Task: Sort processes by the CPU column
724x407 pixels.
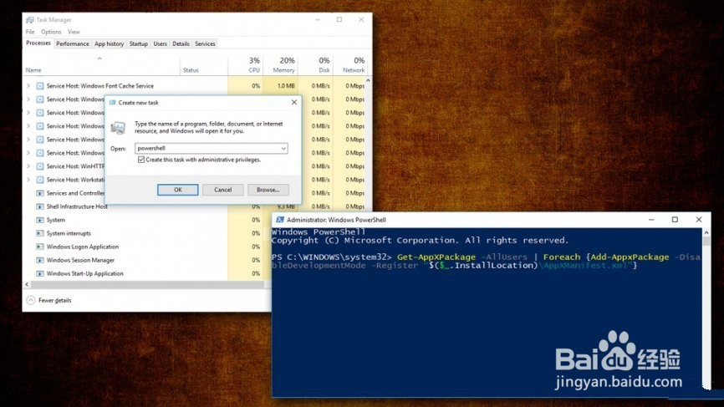Action: (246, 65)
